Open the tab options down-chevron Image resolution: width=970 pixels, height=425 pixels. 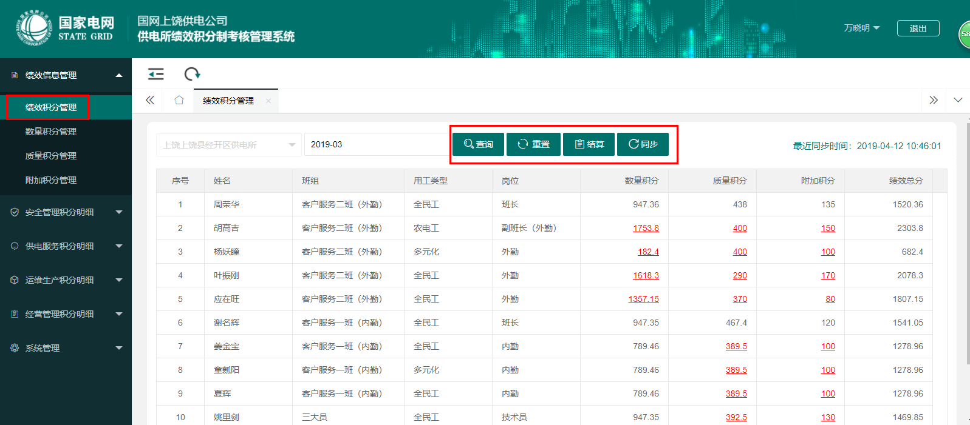[958, 100]
